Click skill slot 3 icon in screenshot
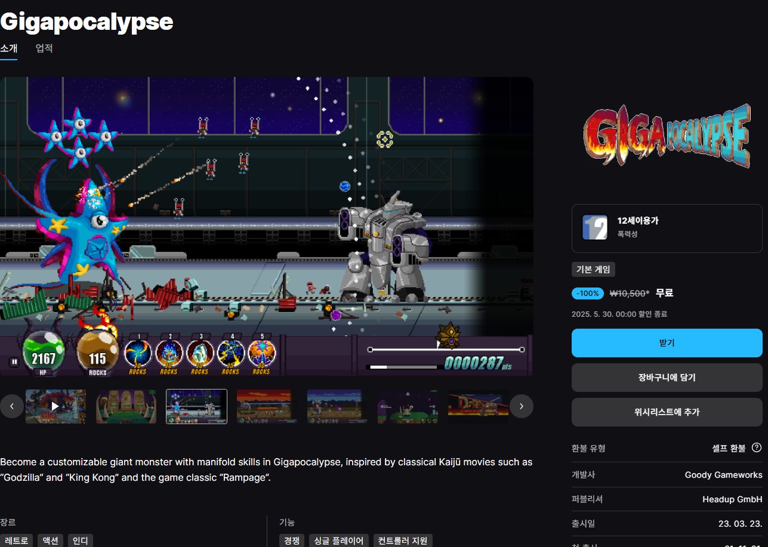The width and height of the screenshot is (768, 547). click(200, 353)
